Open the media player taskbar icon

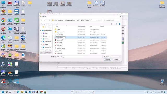point(37,92)
